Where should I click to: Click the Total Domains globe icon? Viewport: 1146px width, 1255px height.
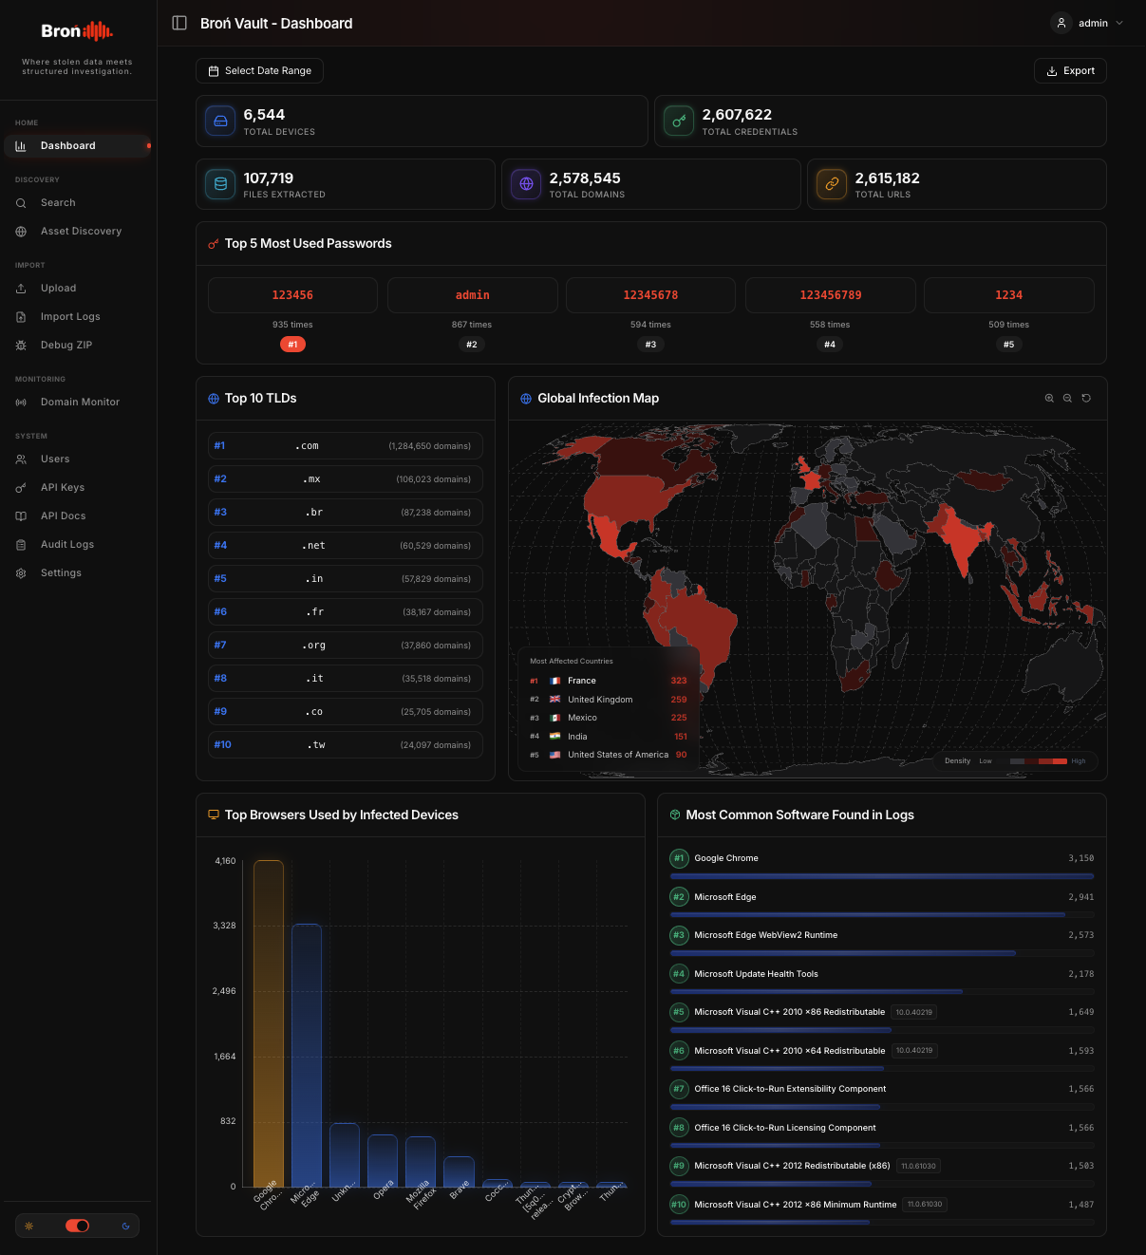pyautogui.click(x=526, y=184)
